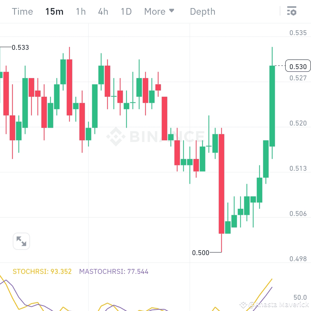Open the chart indicator settings icon
This screenshot has height=311, width=311.
tap(292, 11)
